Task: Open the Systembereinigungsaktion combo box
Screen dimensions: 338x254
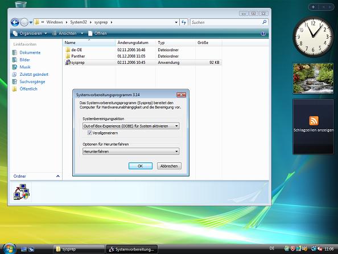Action: pyautogui.click(x=131, y=126)
